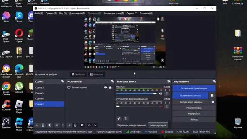Undock the Источники panel with pop-out icon
Viewport: 247px width, 139px height.
[112, 81]
